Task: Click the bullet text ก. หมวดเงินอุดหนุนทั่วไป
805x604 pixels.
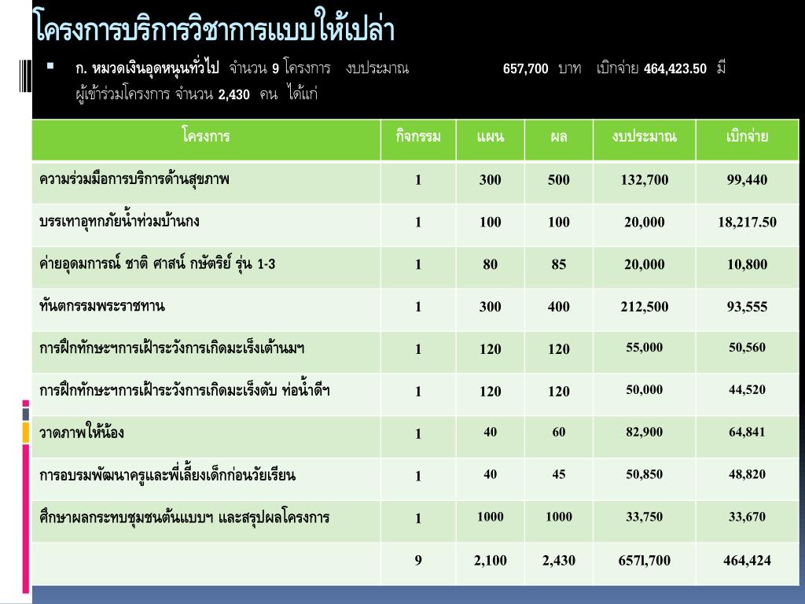Action: pos(147,68)
